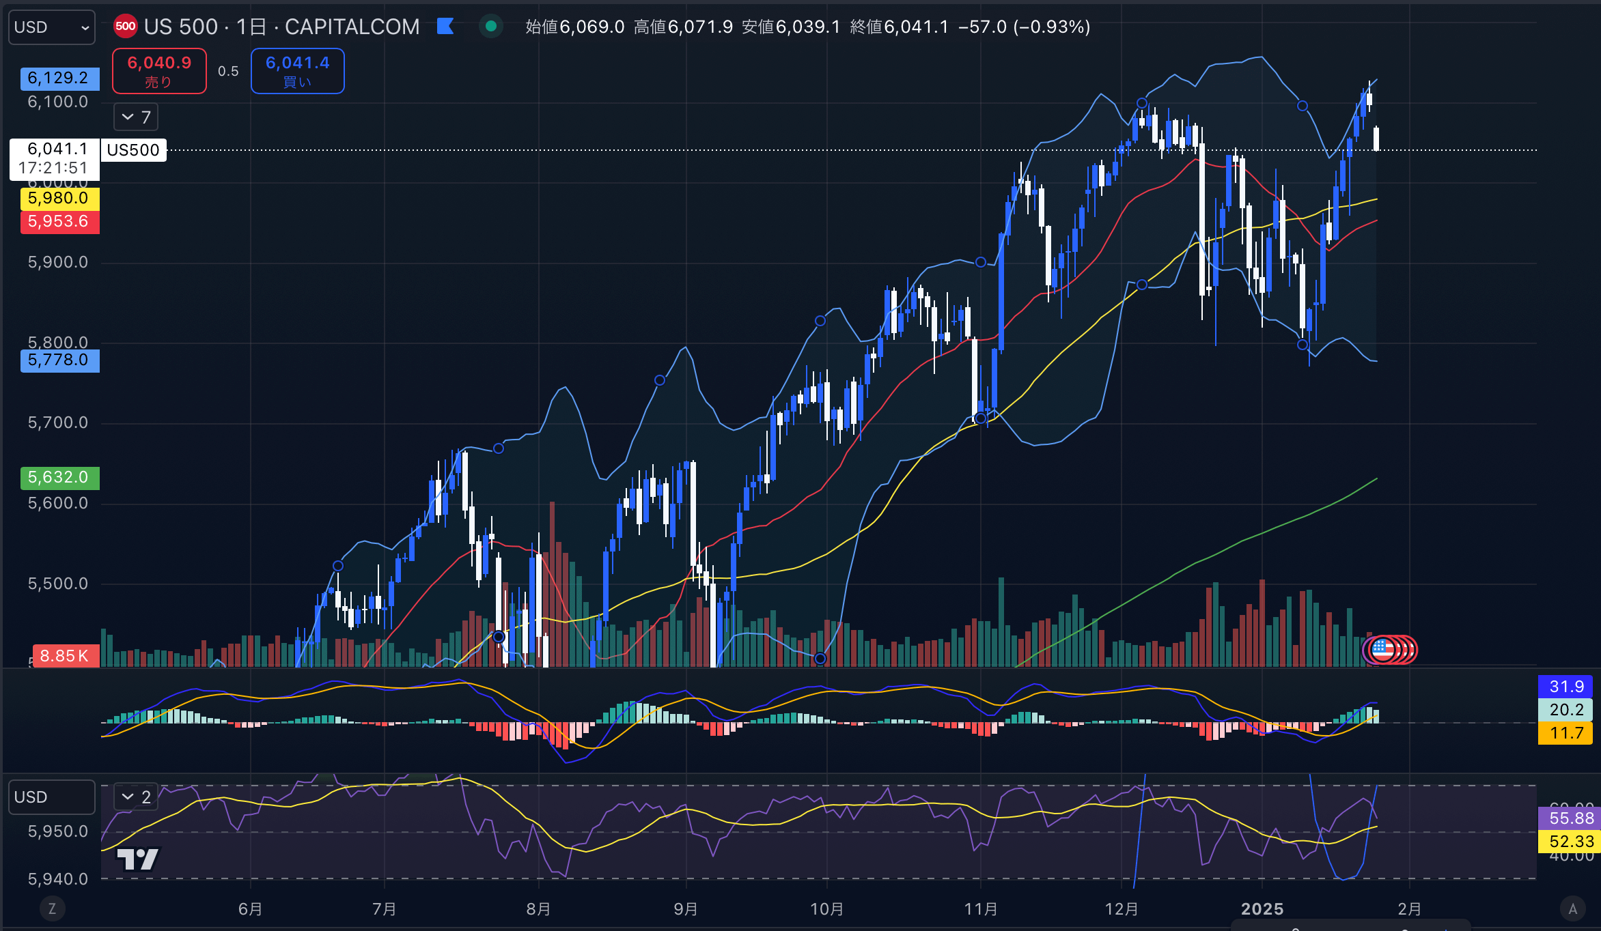
Task: Toggle the A auto-scale button at bottom right
Action: 1573,908
